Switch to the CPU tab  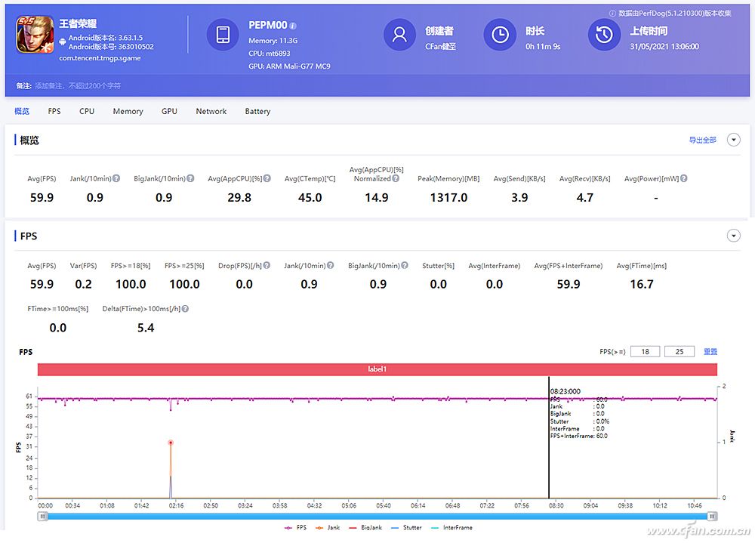point(86,111)
